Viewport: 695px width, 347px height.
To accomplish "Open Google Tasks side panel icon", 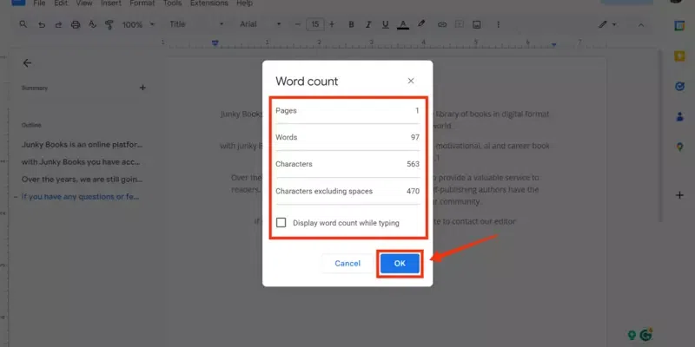I will (679, 86).
